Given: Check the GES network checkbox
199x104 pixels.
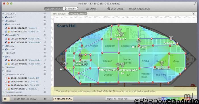Looking at the screenshot, I should point(6,71).
